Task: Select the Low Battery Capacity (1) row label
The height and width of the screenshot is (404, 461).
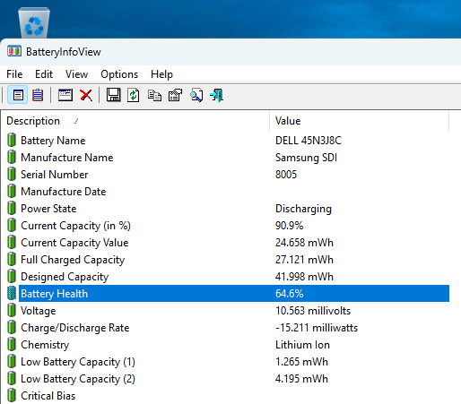Action: [x=78, y=362]
